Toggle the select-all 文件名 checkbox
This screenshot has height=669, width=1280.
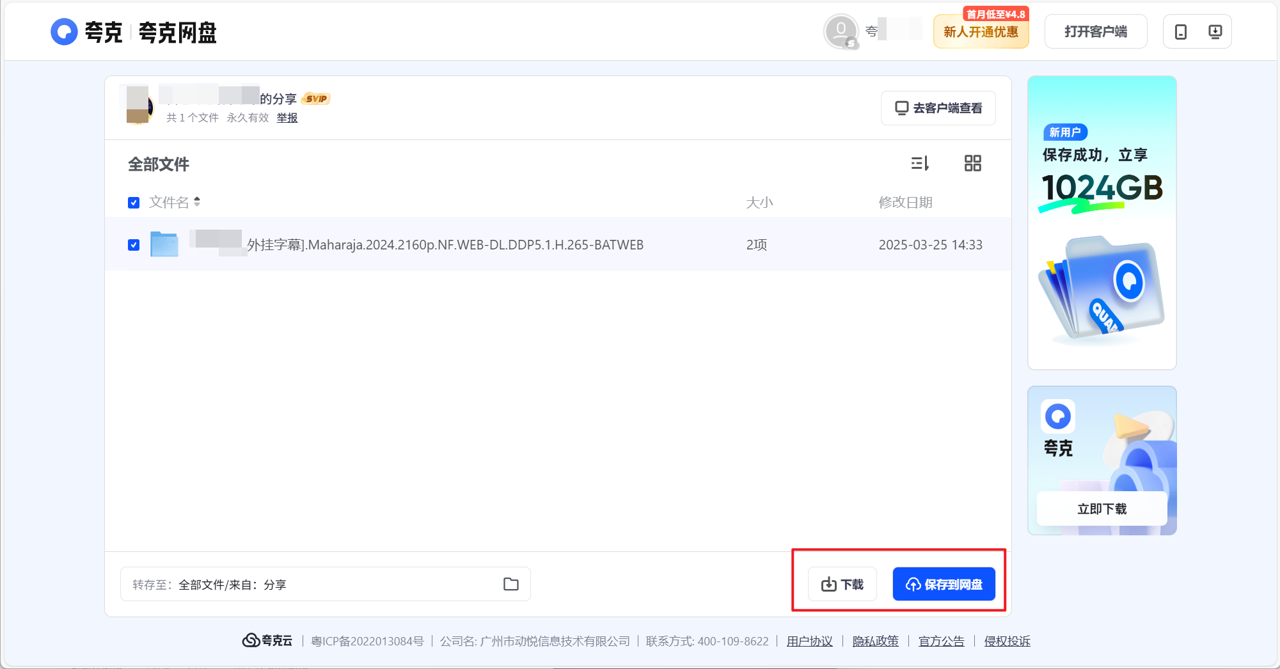point(134,203)
